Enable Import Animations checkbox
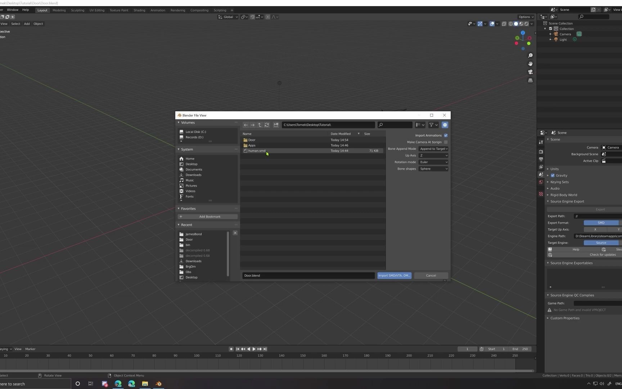Screen dimensions: 622x389 (x=446, y=135)
